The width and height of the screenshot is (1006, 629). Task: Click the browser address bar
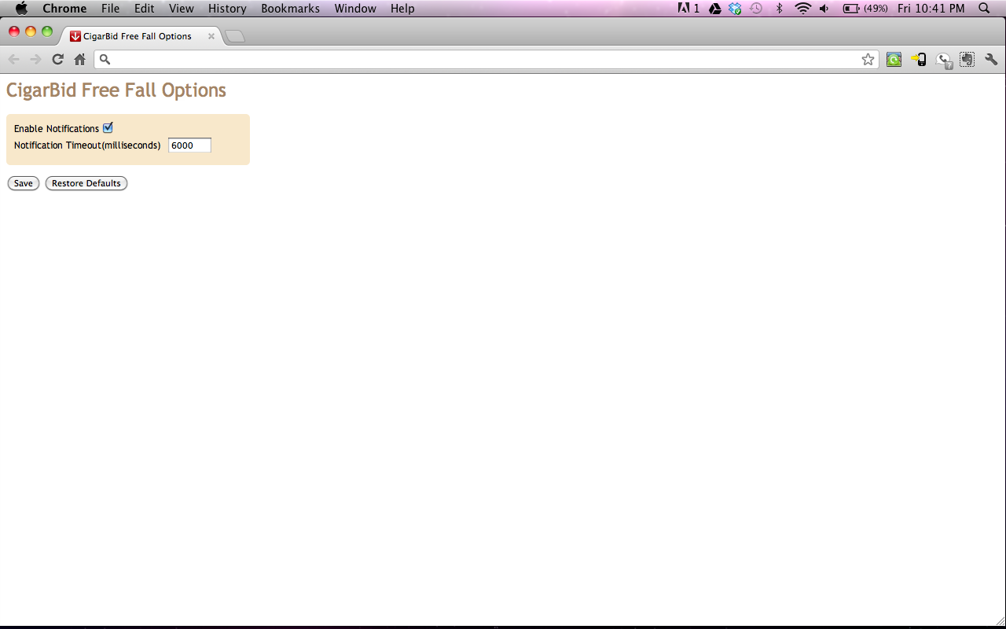coord(486,60)
